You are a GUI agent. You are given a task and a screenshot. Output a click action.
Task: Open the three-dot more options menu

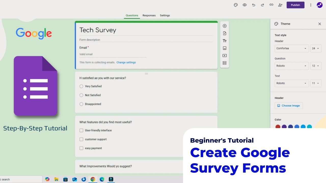pos(311,5)
